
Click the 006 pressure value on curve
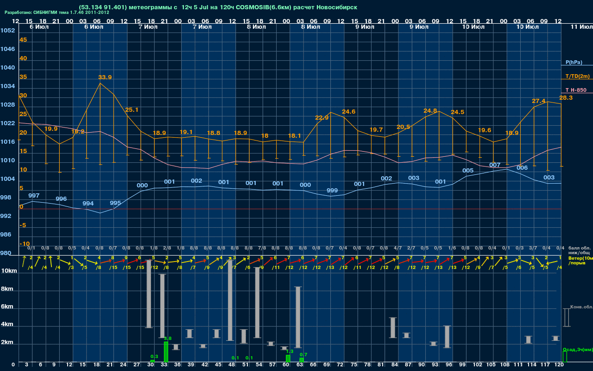click(522, 167)
